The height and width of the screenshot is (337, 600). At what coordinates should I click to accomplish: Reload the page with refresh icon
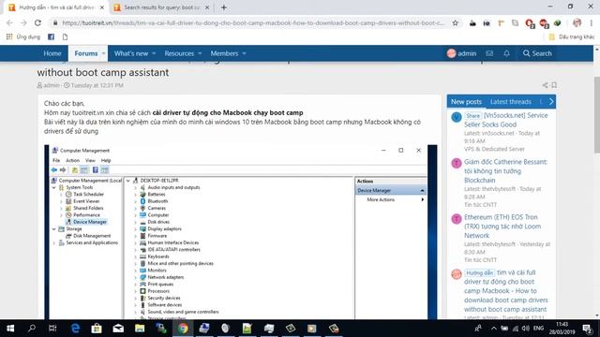tap(37, 22)
